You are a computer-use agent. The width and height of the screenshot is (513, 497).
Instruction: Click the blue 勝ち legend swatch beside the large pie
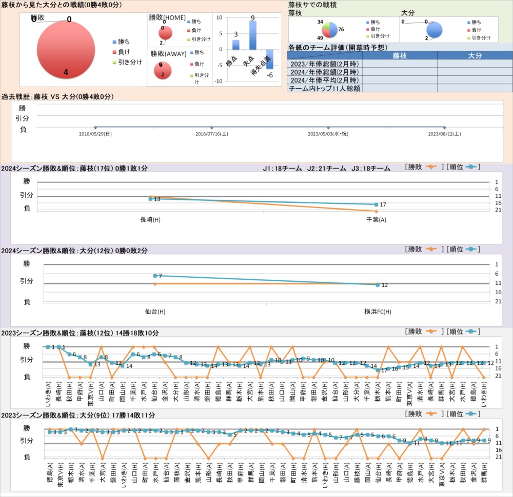[x=114, y=42]
